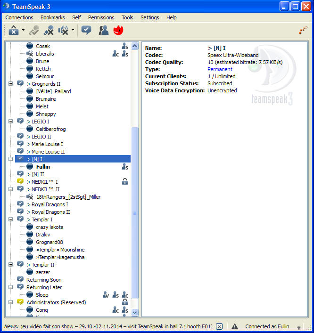Collapse the > [N] I channel
The image size is (314, 333).
[x=11, y=159]
